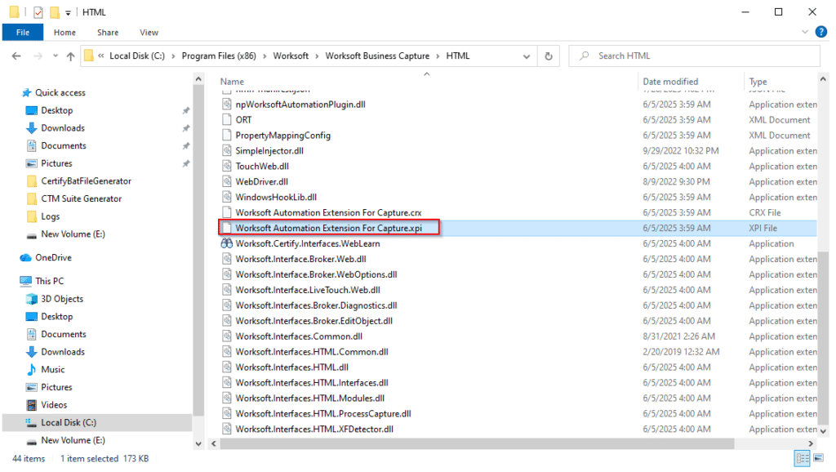Click the Back navigation arrow
Image resolution: width=836 pixels, height=472 pixels.
(x=16, y=56)
